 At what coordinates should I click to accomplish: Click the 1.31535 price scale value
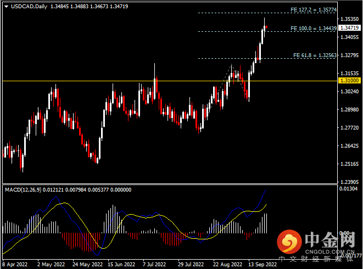click(x=350, y=73)
